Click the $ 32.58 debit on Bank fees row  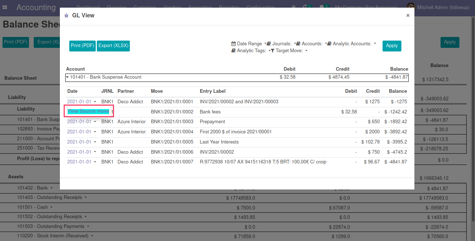(349, 112)
